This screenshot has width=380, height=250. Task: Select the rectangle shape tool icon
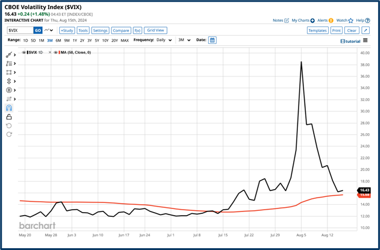[8, 72]
